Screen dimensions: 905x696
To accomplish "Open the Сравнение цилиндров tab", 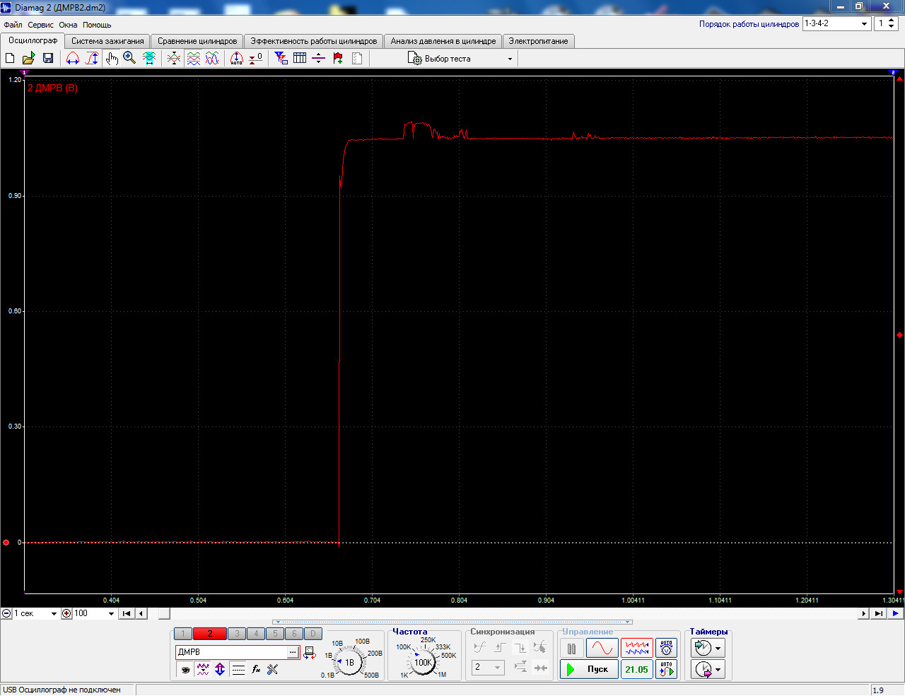I will (197, 41).
